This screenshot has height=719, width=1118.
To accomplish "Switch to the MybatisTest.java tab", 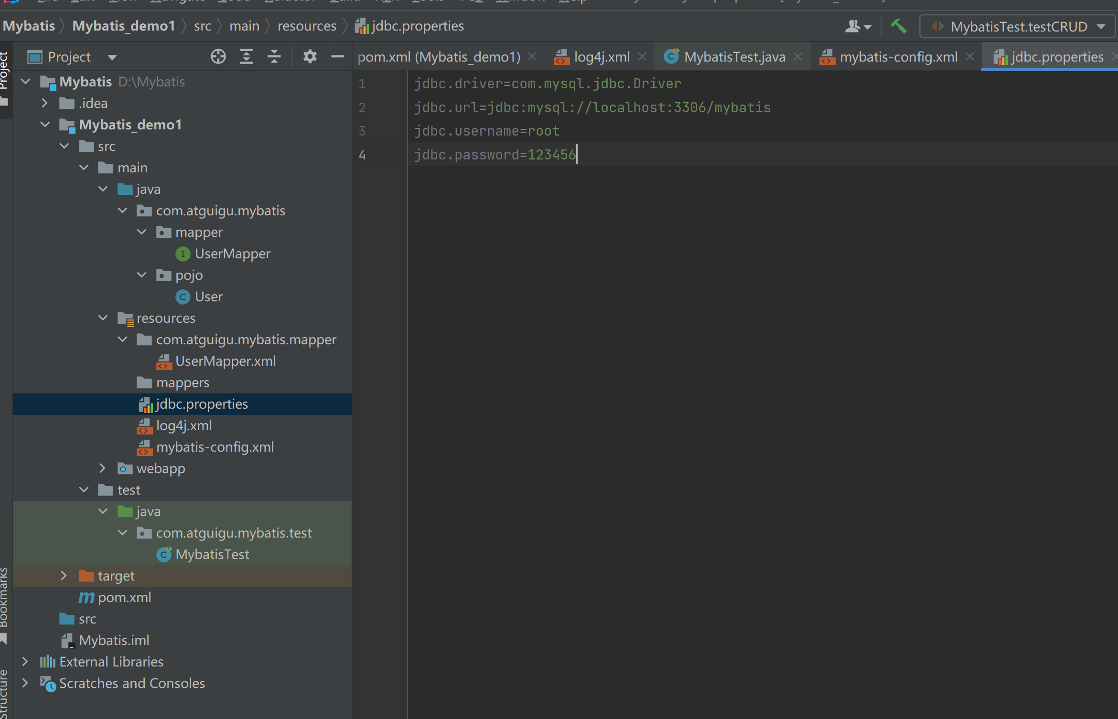I will 734,57.
